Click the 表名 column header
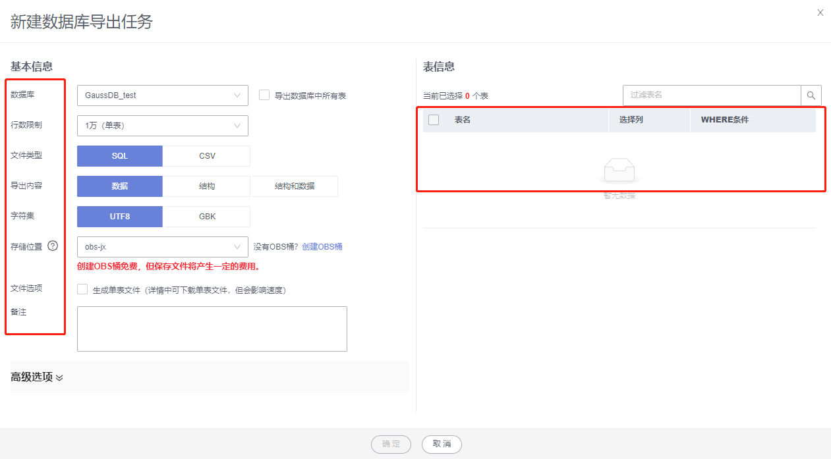 tap(463, 120)
